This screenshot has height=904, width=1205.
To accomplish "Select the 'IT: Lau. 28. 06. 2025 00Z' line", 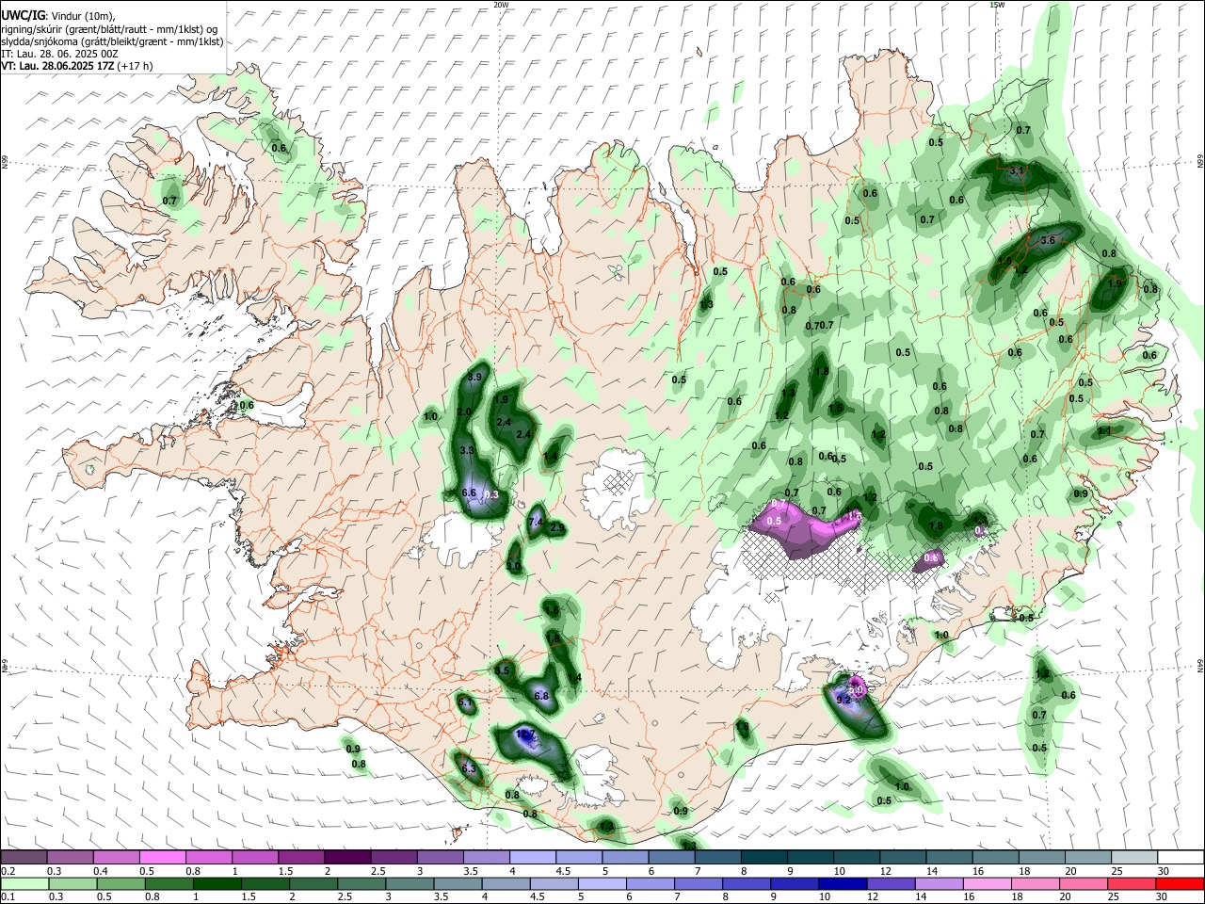I will tap(59, 54).
